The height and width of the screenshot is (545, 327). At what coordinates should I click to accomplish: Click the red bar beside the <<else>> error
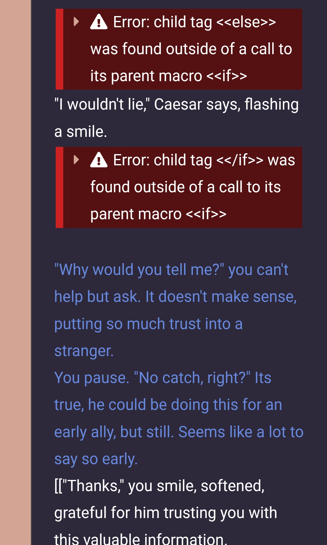tap(59, 49)
